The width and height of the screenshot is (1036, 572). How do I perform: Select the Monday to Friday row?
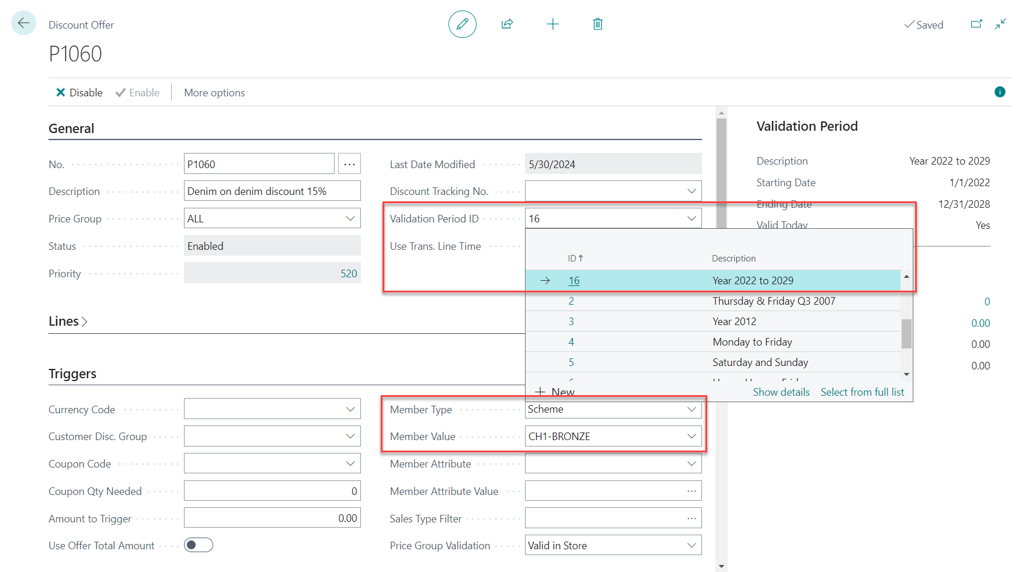coord(752,342)
